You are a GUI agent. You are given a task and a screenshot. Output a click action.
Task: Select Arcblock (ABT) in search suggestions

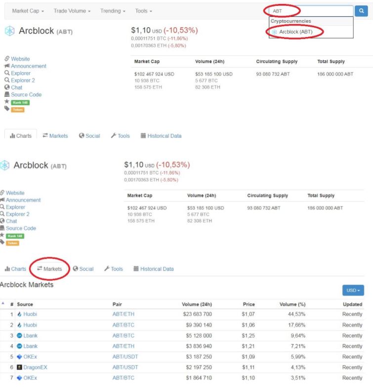point(295,32)
